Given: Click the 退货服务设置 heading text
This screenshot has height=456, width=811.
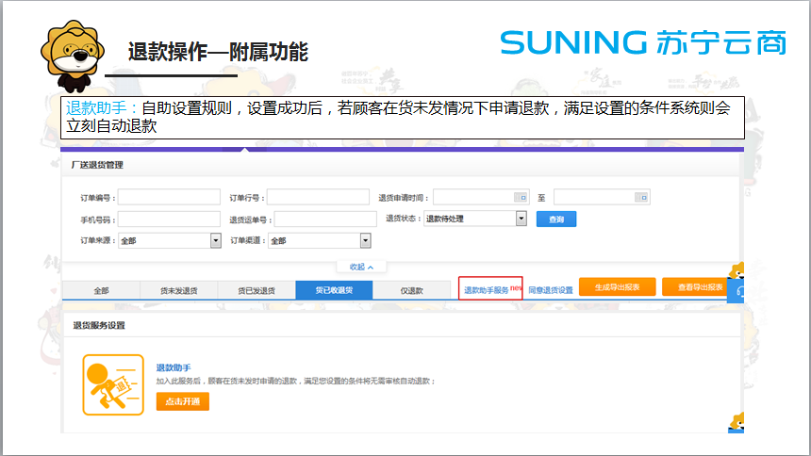Looking at the screenshot, I should click(99, 325).
